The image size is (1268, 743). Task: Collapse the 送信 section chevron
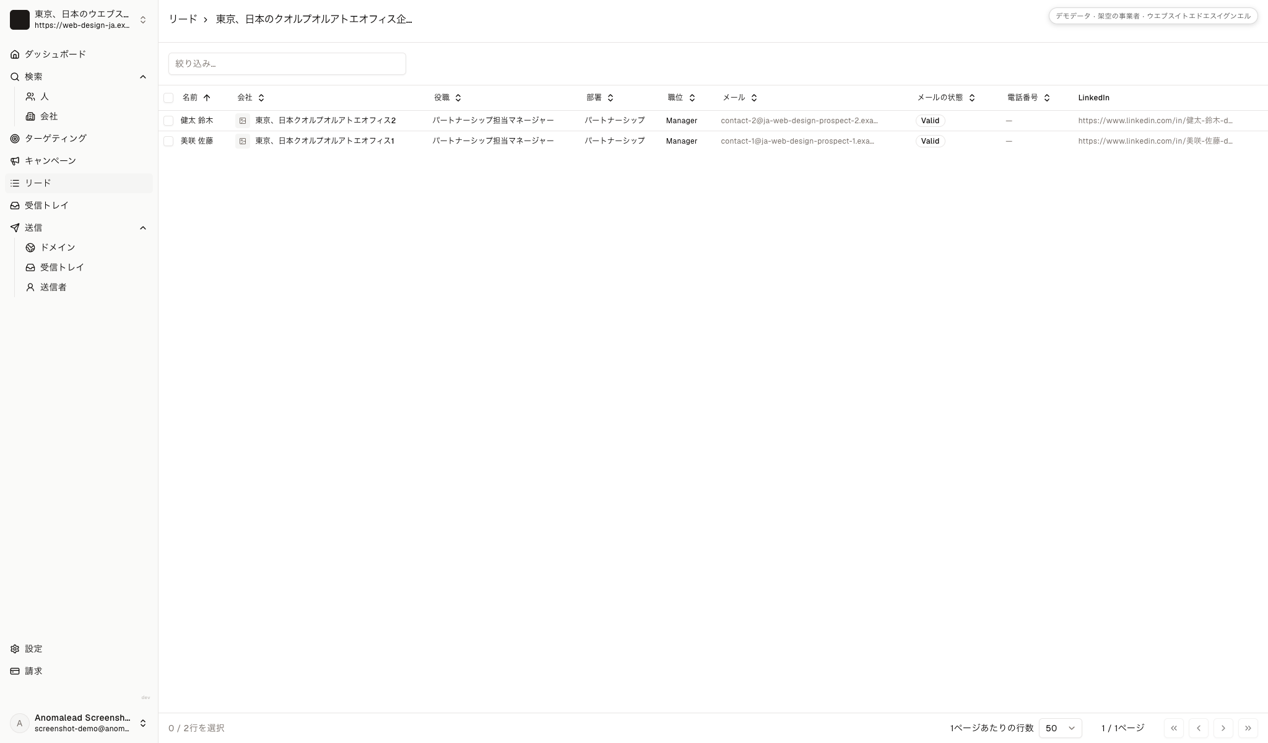tap(143, 228)
